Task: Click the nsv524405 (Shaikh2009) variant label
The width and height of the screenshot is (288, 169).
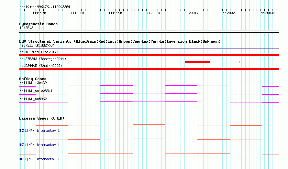Action: [x=41, y=66]
